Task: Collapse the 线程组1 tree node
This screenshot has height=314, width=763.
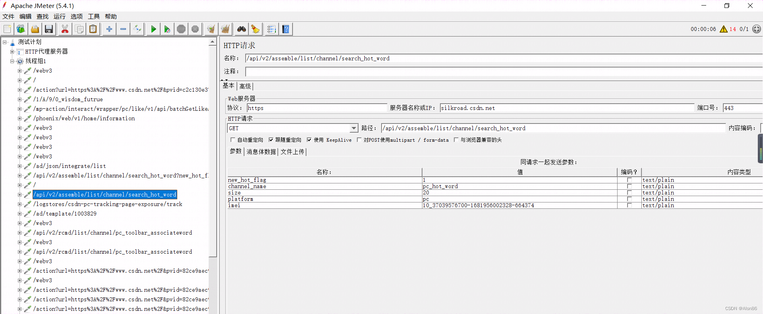Action: click(x=12, y=61)
